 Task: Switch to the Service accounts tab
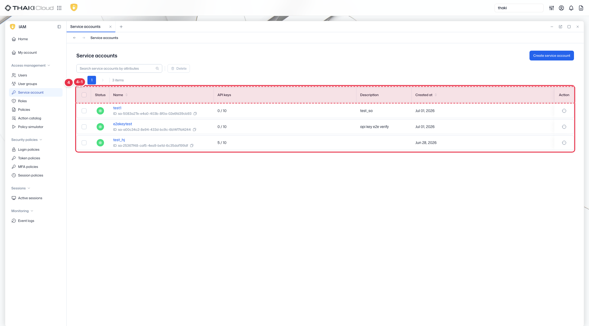tap(85, 27)
